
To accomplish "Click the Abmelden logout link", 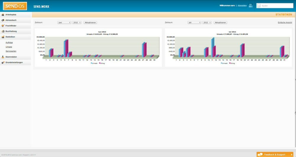I will [242, 6].
